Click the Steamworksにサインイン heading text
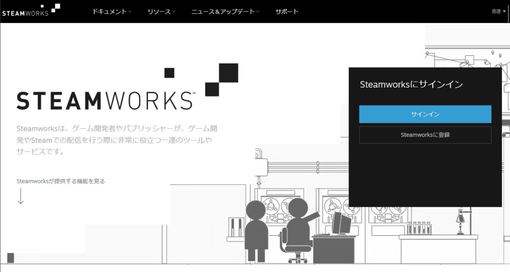 coord(411,85)
